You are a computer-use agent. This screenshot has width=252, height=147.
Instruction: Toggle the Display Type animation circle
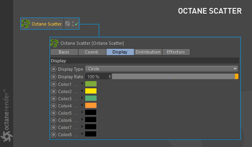[54, 69]
